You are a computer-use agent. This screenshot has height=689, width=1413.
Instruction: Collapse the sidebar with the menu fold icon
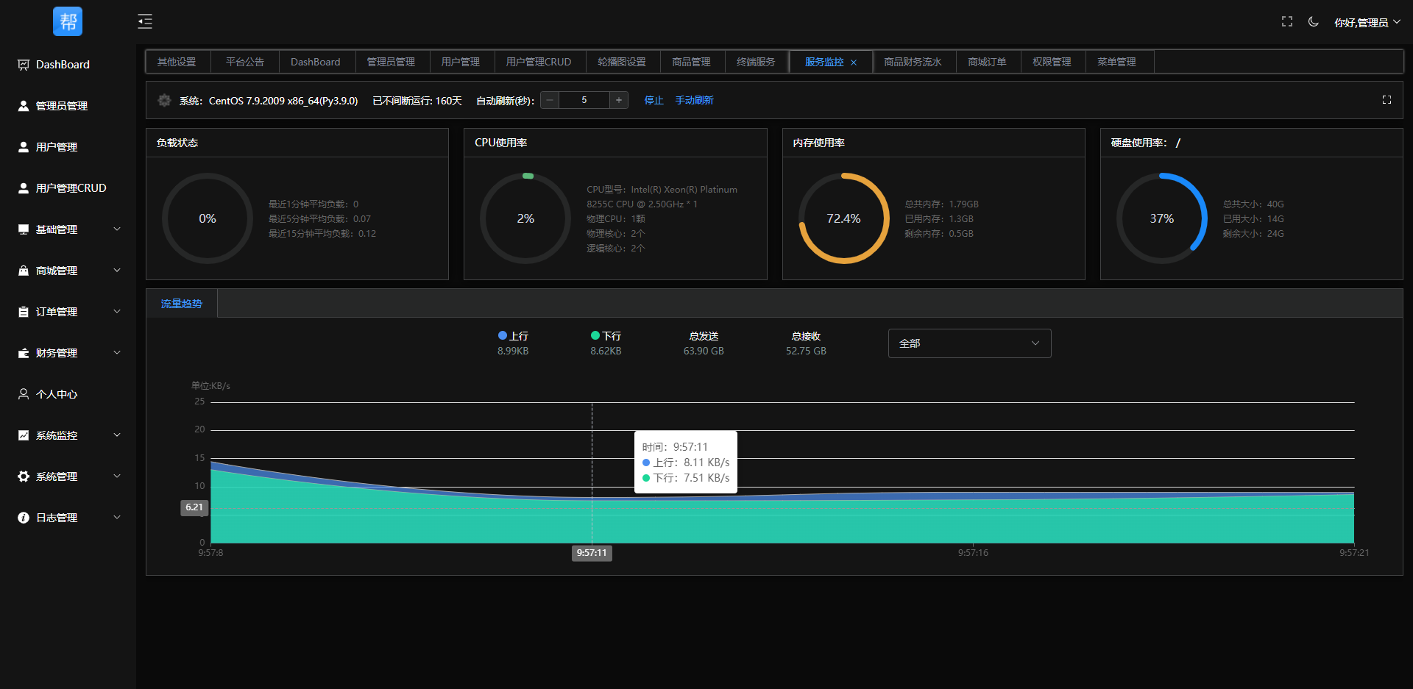(145, 21)
